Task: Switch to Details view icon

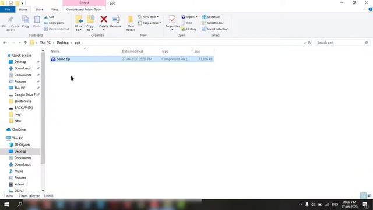Action: click(x=363, y=195)
